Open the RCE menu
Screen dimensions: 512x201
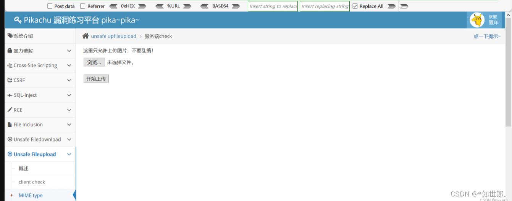point(40,110)
